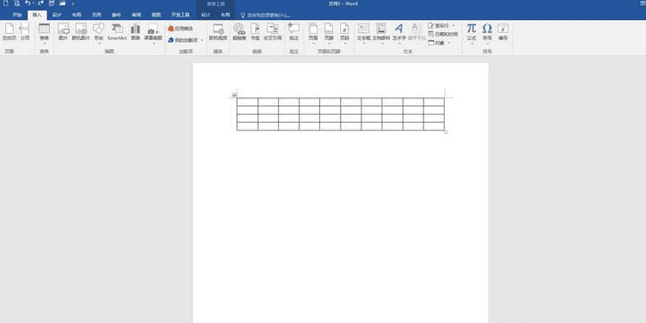Click the Undo arrow in quick access toolbar

28,3
